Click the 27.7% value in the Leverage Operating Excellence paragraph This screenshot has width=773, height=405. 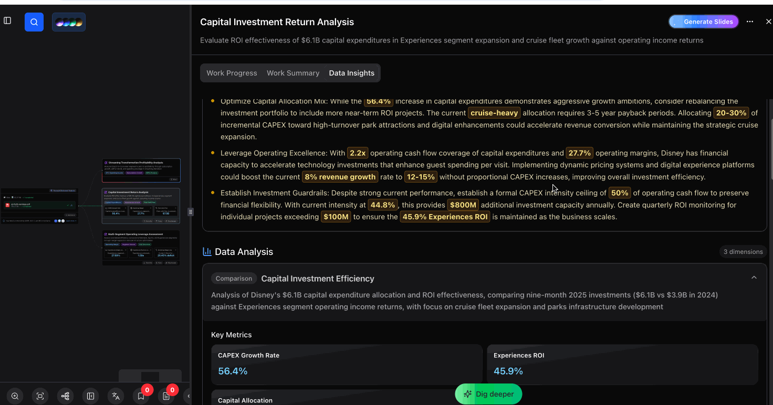580,153
